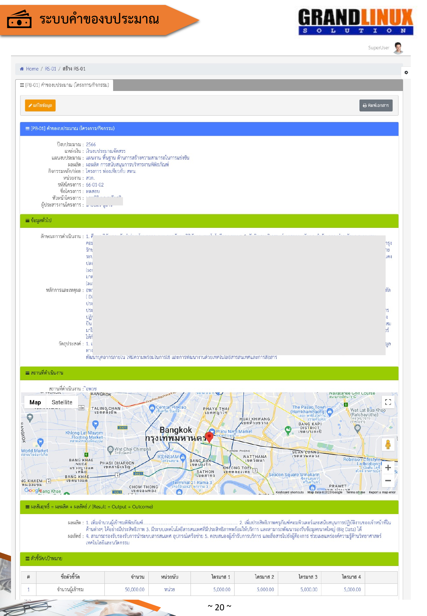Toggle fullscreen view on the map
This screenshot has width=427, height=616.
point(388,402)
